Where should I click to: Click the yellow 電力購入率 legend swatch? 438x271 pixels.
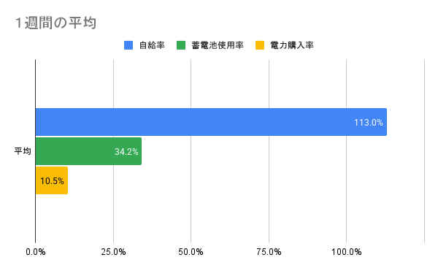click(260, 45)
